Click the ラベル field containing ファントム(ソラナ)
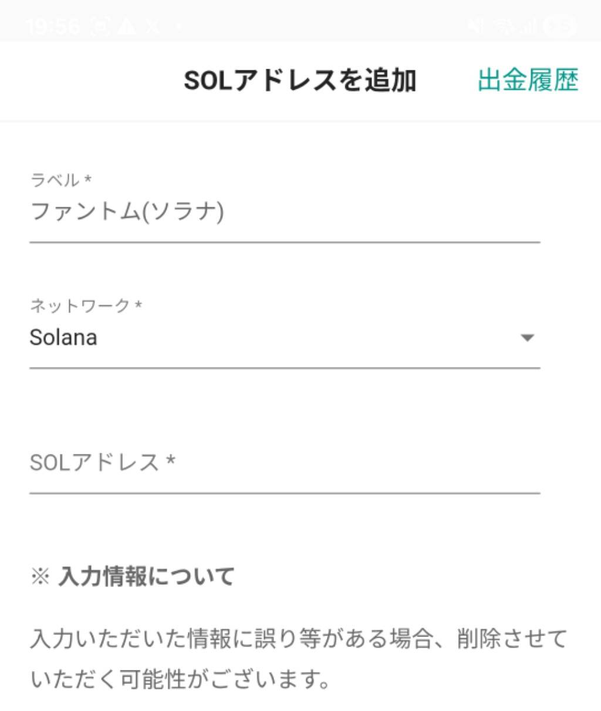 284,212
